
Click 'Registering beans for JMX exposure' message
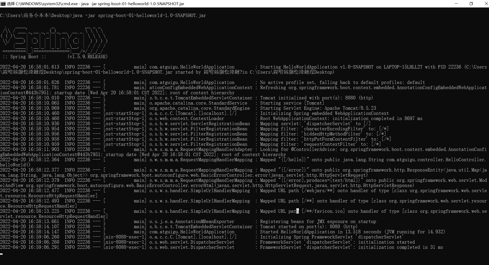coord(318,221)
